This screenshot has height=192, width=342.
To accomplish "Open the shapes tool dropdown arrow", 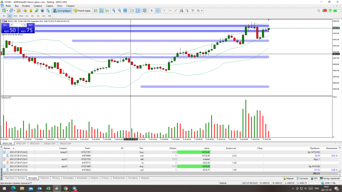I will pos(201,10).
